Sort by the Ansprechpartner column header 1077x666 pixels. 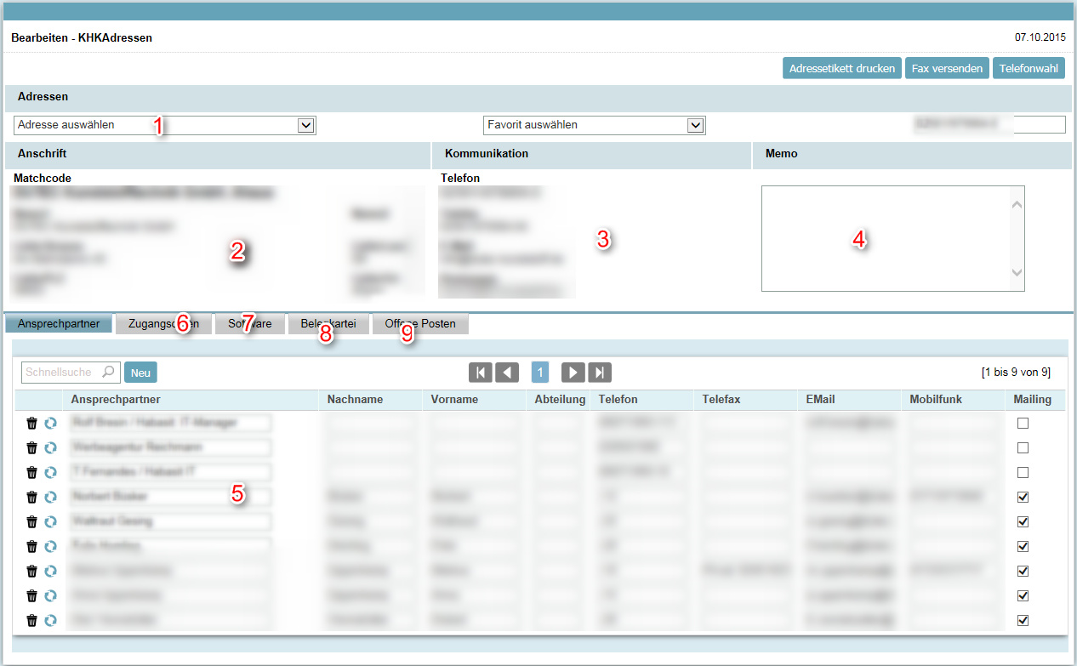click(x=117, y=400)
